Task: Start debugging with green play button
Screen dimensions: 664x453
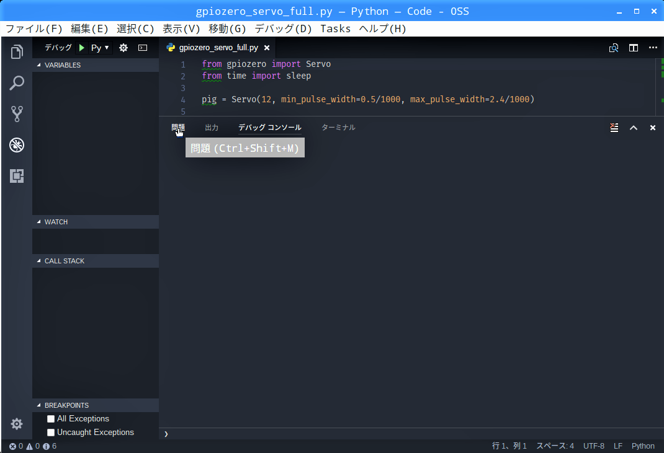Action: (81, 48)
